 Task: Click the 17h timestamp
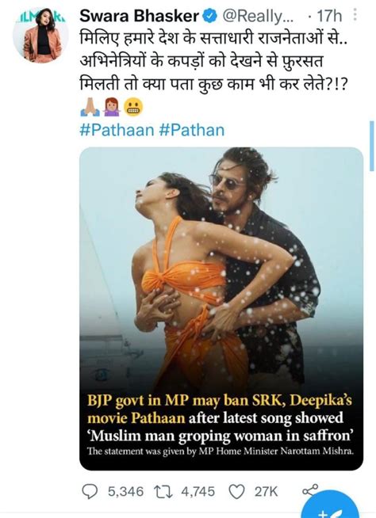pyautogui.click(x=329, y=16)
